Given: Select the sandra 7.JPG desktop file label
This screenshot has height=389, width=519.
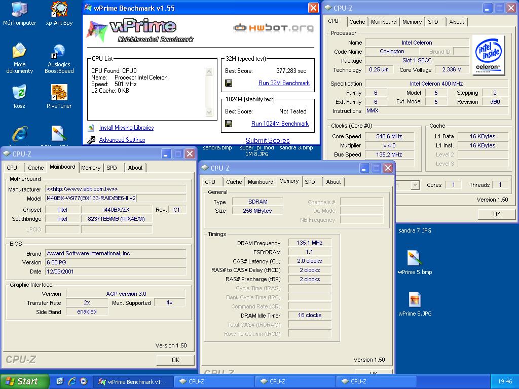Looking at the screenshot, I should pos(415,230).
